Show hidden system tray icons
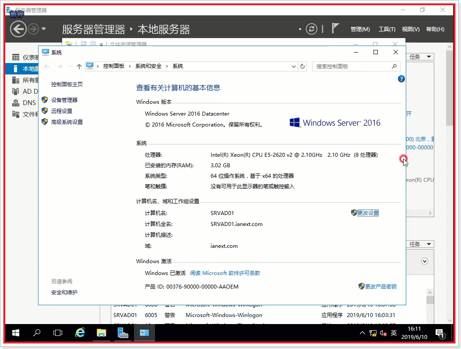This screenshot has height=349, width=461. pyautogui.click(x=362, y=333)
